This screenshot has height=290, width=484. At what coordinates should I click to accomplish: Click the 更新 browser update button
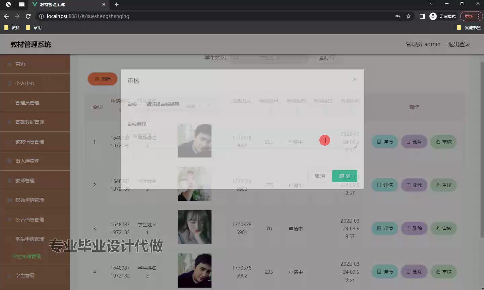[468, 16]
